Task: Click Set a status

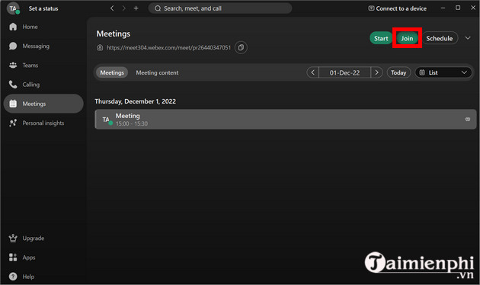Action: coord(43,8)
